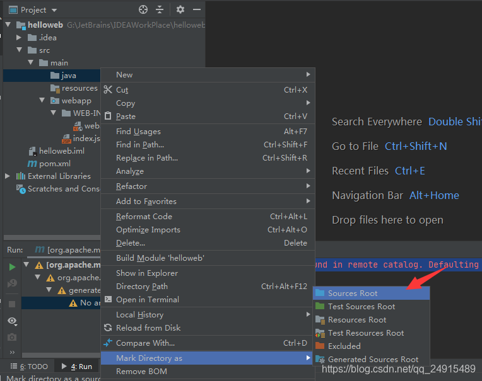The height and width of the screenshot is (381, 482).
Task: Choose Paste from context menu
Action: coord(208,117)
